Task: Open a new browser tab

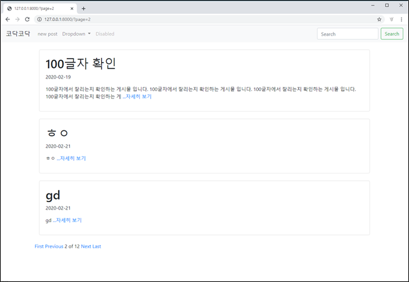Action: (x=84, y=9)
